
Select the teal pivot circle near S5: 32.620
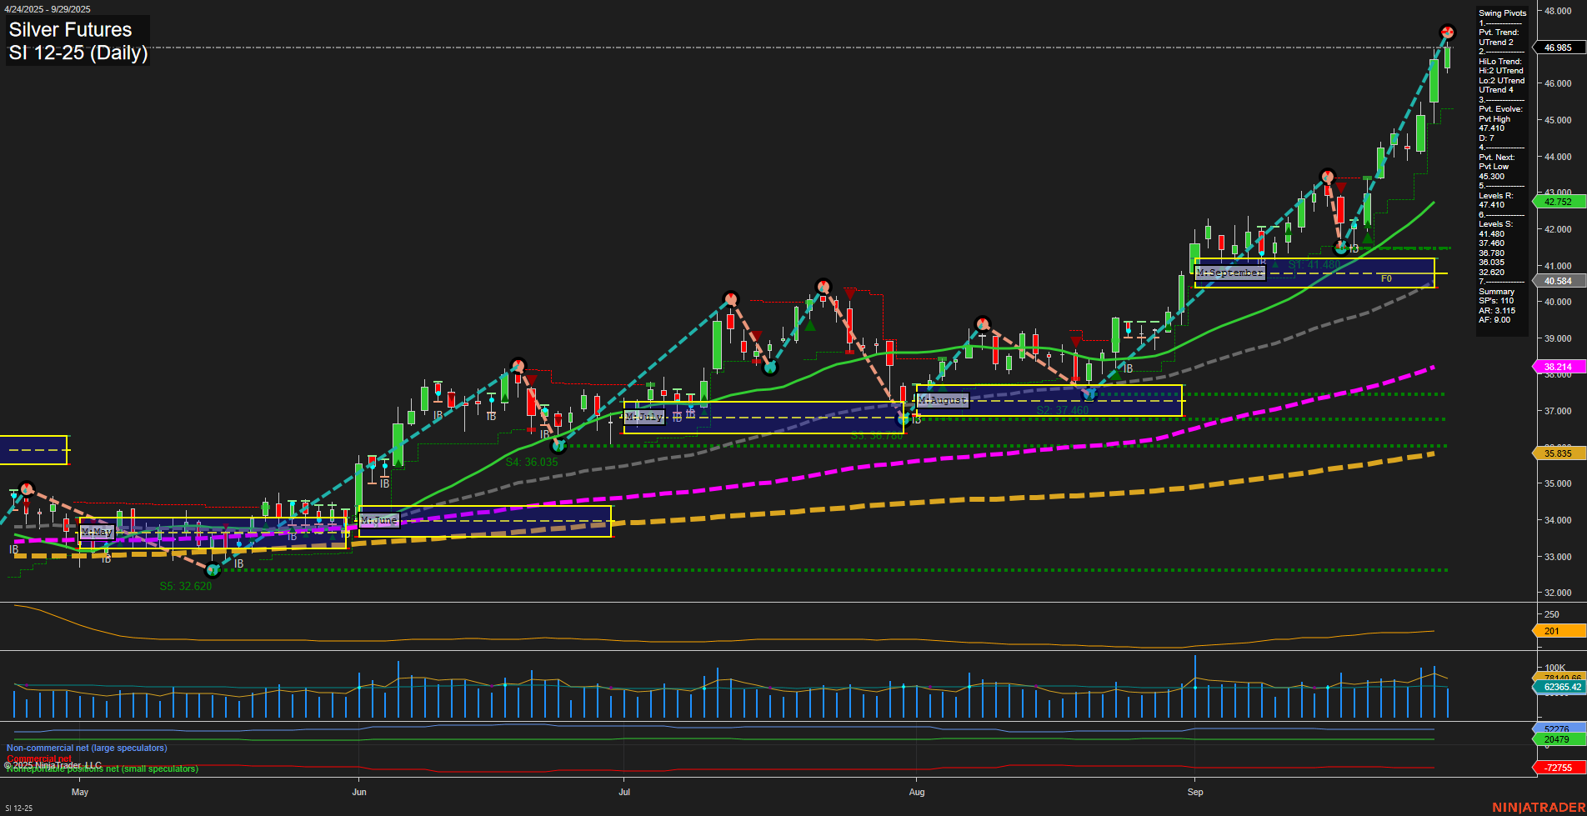213,570
